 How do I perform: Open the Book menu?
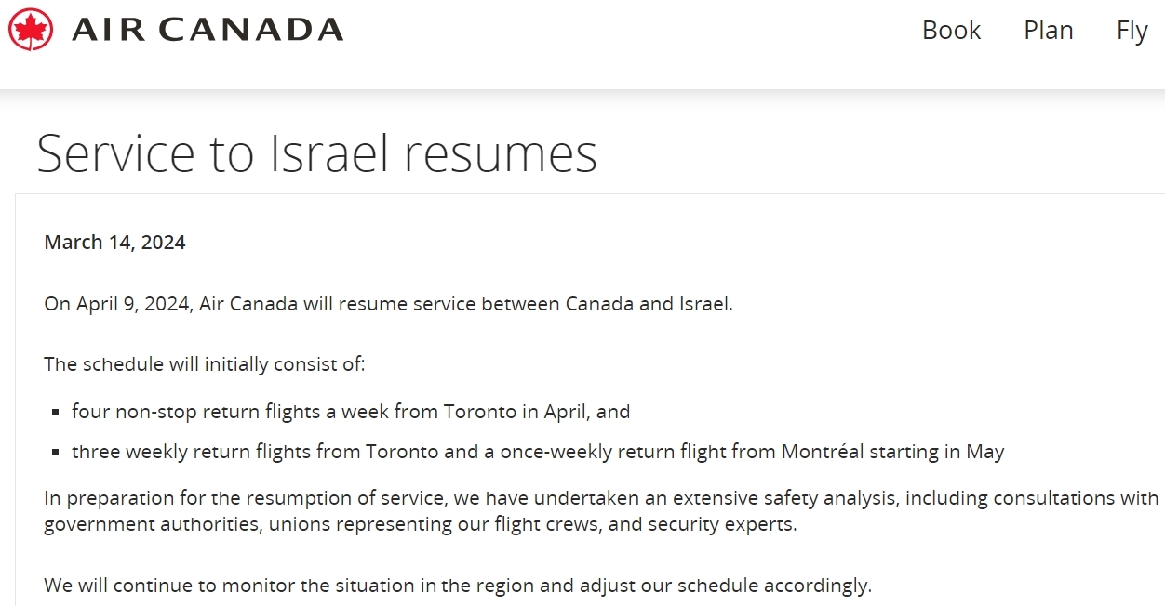[951, 31]
